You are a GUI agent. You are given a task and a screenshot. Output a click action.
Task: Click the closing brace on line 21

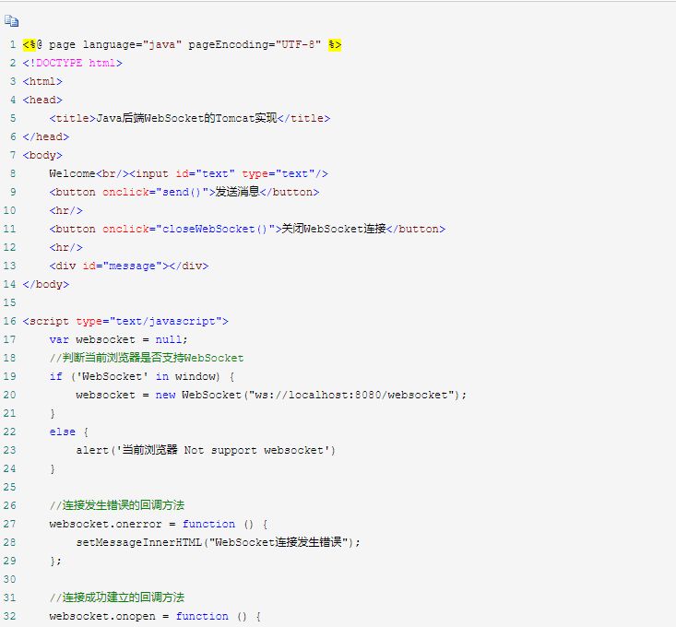(53, 413)
